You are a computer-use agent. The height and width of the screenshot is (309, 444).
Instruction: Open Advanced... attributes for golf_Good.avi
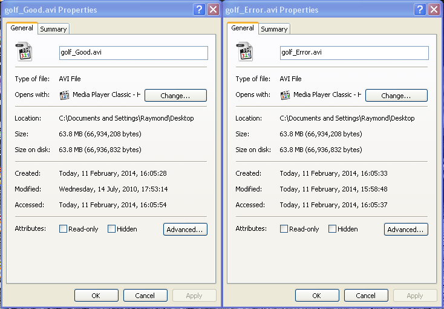185,229
